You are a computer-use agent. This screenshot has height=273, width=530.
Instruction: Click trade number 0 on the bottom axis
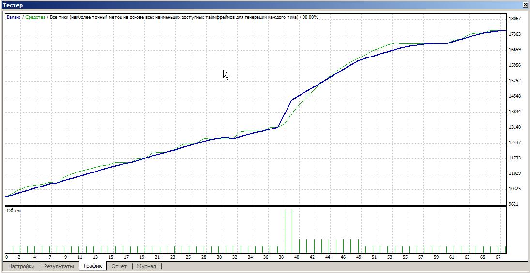click(6, 257)
